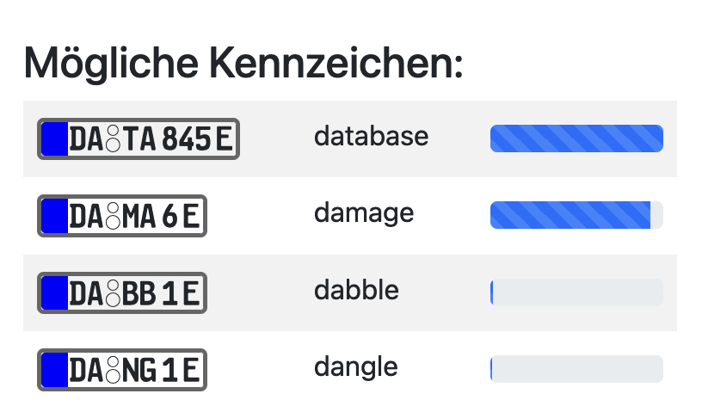Click the seal stickers on the DA NG 1 E plate
Image resolution: width=702 pixels, height=406 pixels.
coord(112,371)
